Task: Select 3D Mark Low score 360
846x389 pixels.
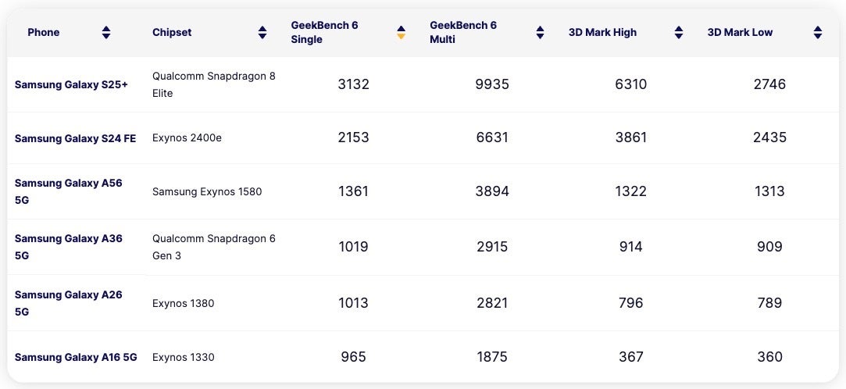Action: click(769, 357)
